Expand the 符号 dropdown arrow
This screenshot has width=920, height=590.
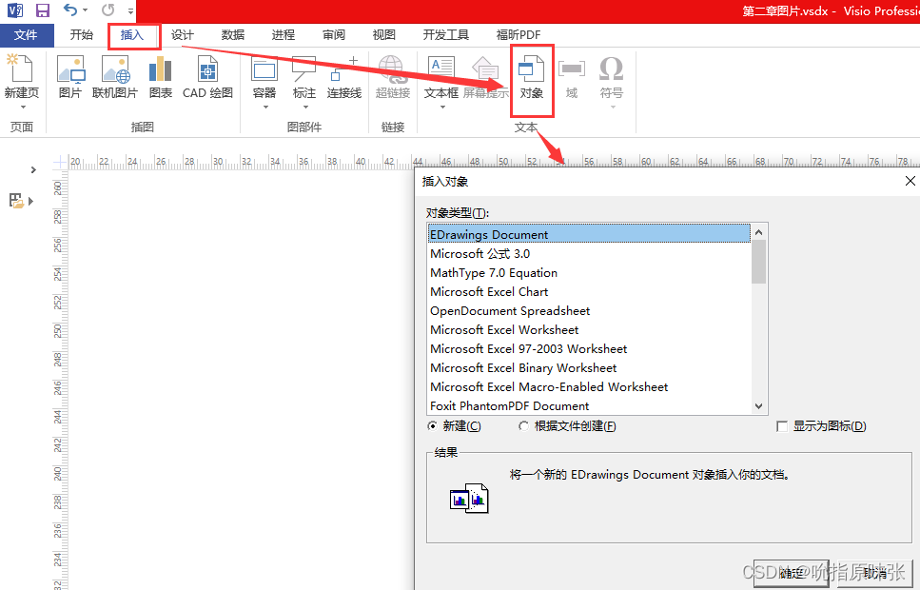[x=613, y=107]
